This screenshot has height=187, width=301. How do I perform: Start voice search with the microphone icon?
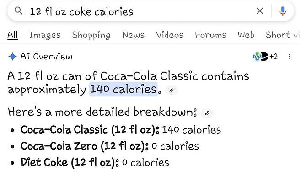pyautogui.click(x=283, y=11)
